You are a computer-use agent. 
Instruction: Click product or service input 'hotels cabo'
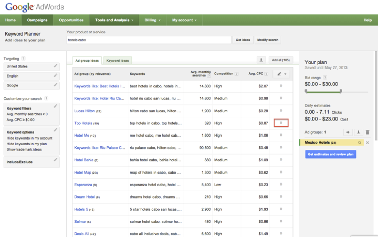click(x=149, y=40)
